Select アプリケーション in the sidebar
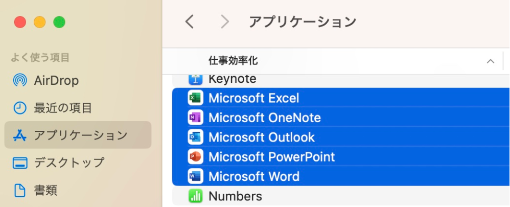 [x=80, y=135]
